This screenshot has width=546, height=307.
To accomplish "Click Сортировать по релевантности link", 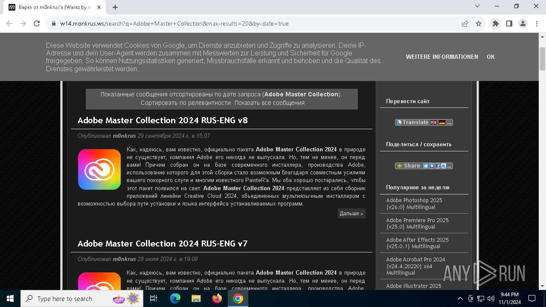I will click(x=186, y=103).
